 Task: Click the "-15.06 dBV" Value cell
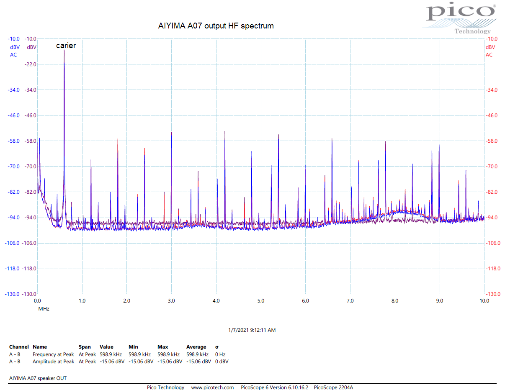(x=112, y=362)
